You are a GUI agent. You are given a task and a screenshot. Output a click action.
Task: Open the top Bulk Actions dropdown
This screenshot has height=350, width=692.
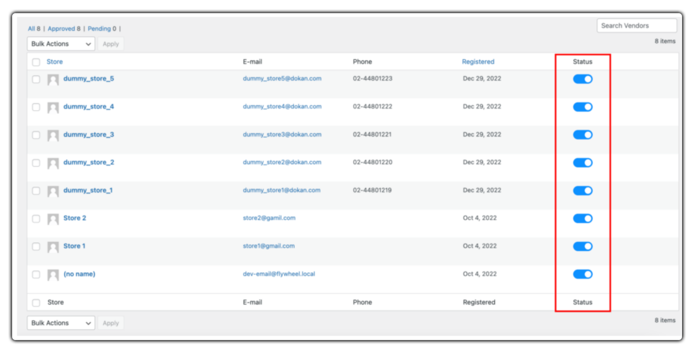coord(60,43)
